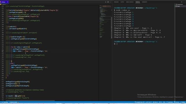Click the arrPageLast.push(article.length) line
This screenshot has width=186, height=104.
(x=17, y=86)
